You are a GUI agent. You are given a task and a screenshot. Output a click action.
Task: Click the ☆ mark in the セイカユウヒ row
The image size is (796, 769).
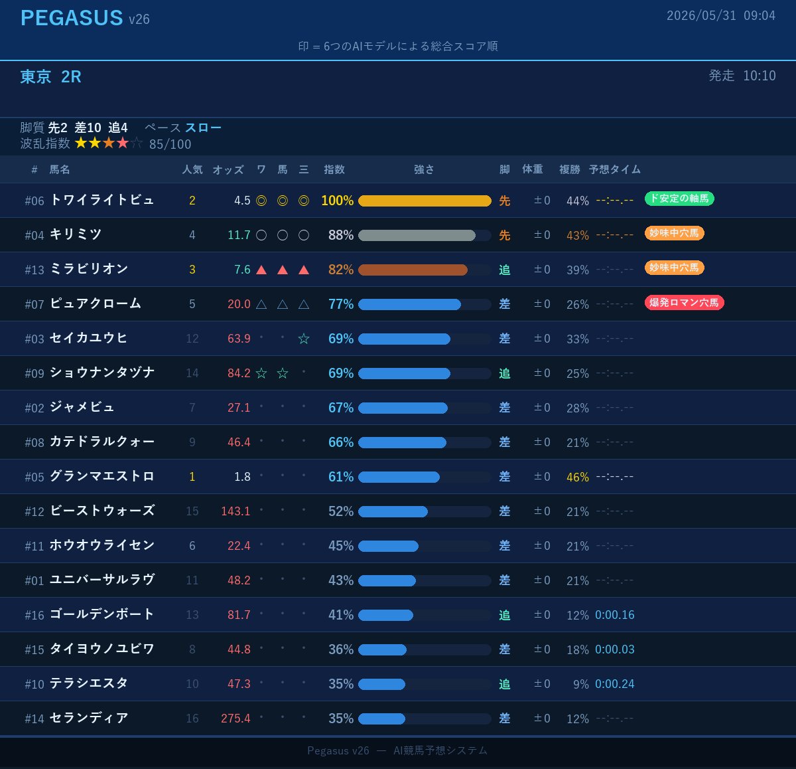[304, 339]
